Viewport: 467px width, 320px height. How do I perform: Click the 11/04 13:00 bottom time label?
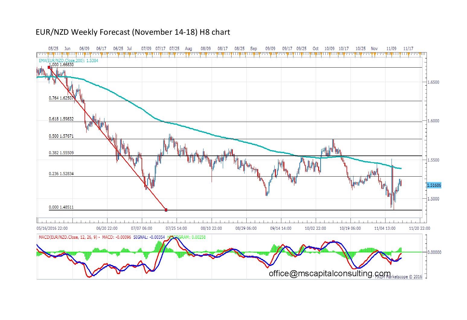(385, 228)
